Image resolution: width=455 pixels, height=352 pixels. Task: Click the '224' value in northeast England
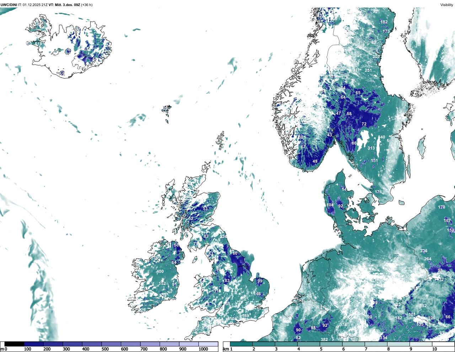223,237
